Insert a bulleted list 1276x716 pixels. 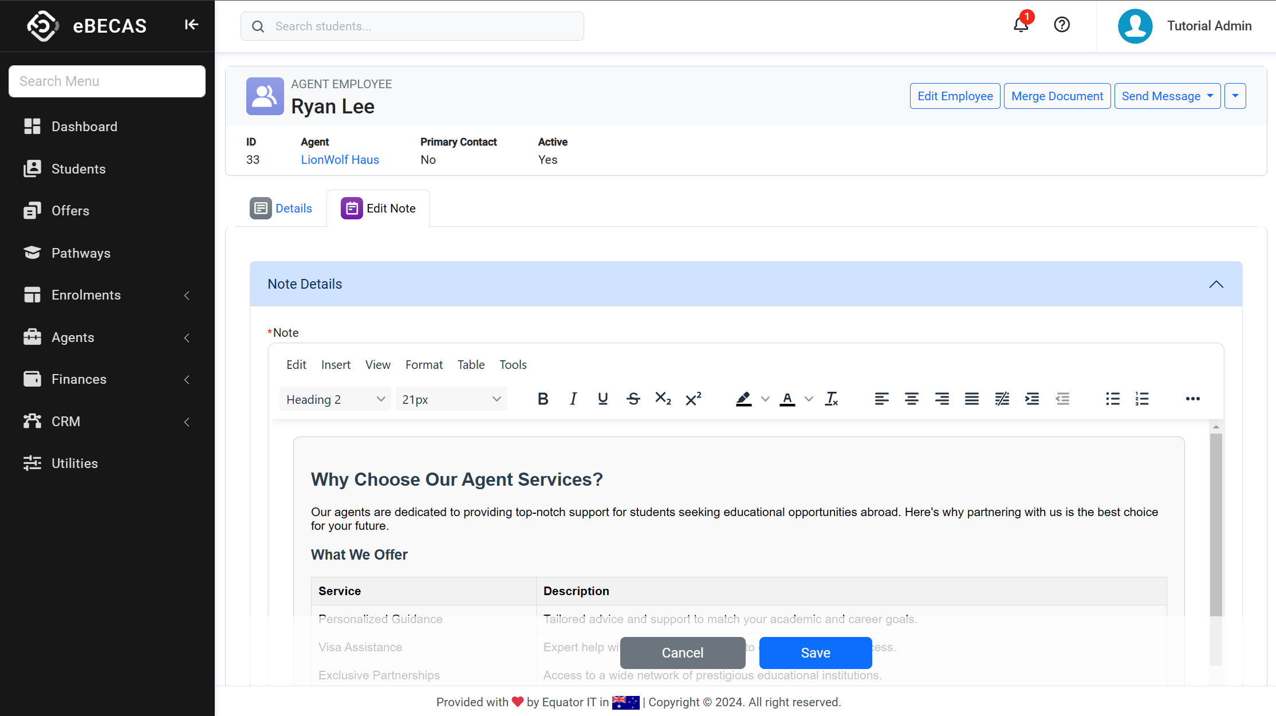pos(1112,399)
